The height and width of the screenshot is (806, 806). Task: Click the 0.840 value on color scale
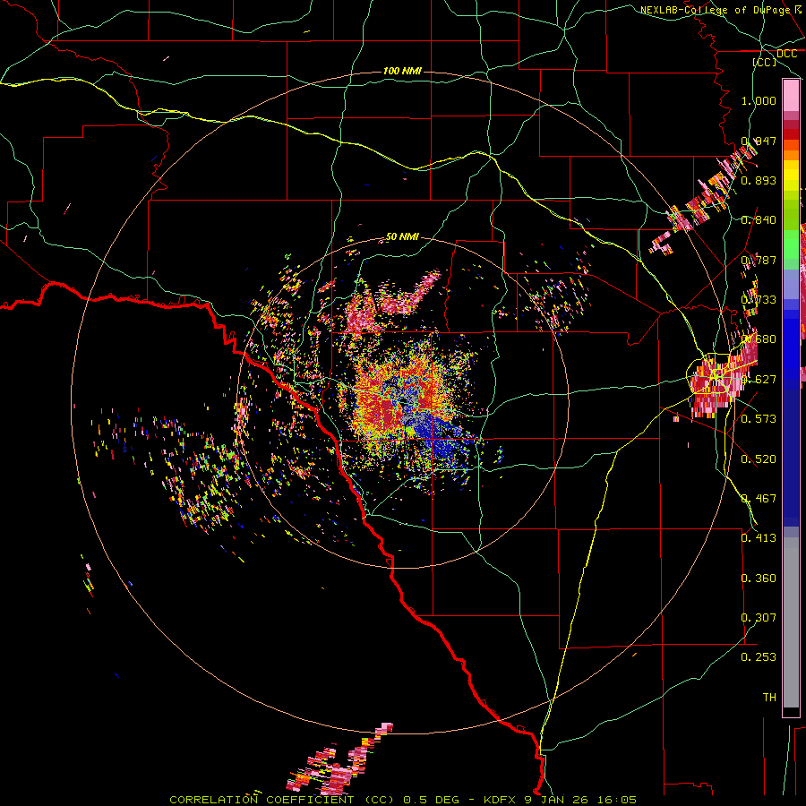pyautogui.click(x=759, y=220)
